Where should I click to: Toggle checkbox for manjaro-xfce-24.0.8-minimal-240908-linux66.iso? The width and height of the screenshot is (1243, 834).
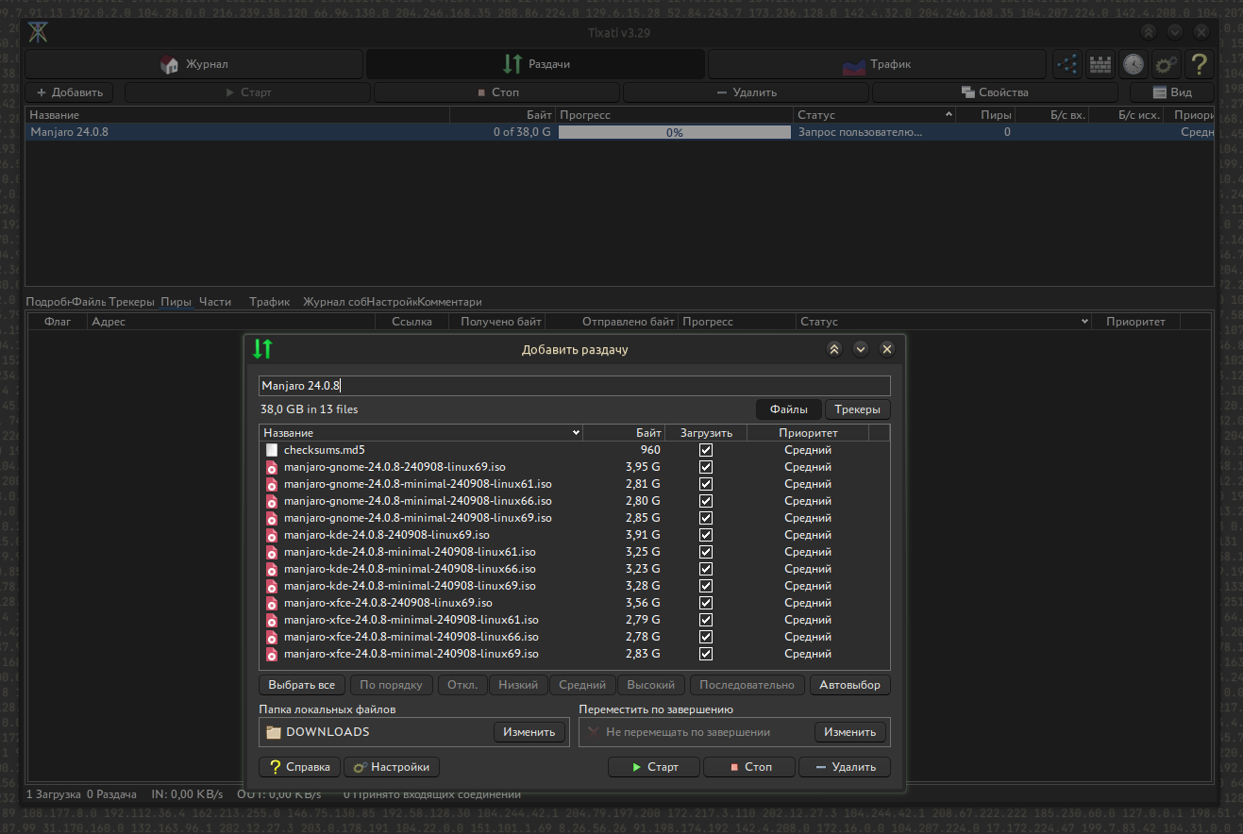(706, 637)
